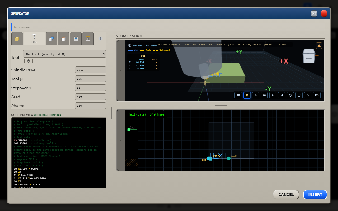Collapse the 2D text view side panel chevron
Viewport: 338px width, 211px height.
pos(121,140)
